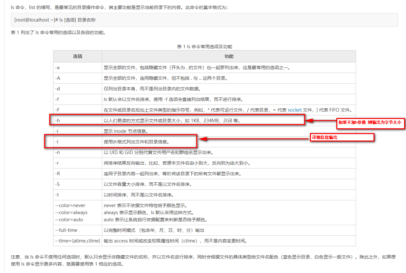Click description starting "连同子目录内容一起列出来"
The width and height of the screenshot is (406, 273).
[172, 174]
